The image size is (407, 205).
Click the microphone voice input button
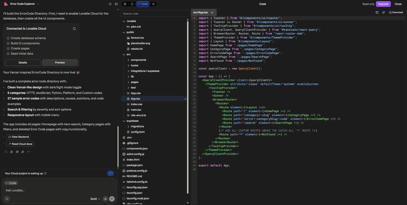point(105,199)
